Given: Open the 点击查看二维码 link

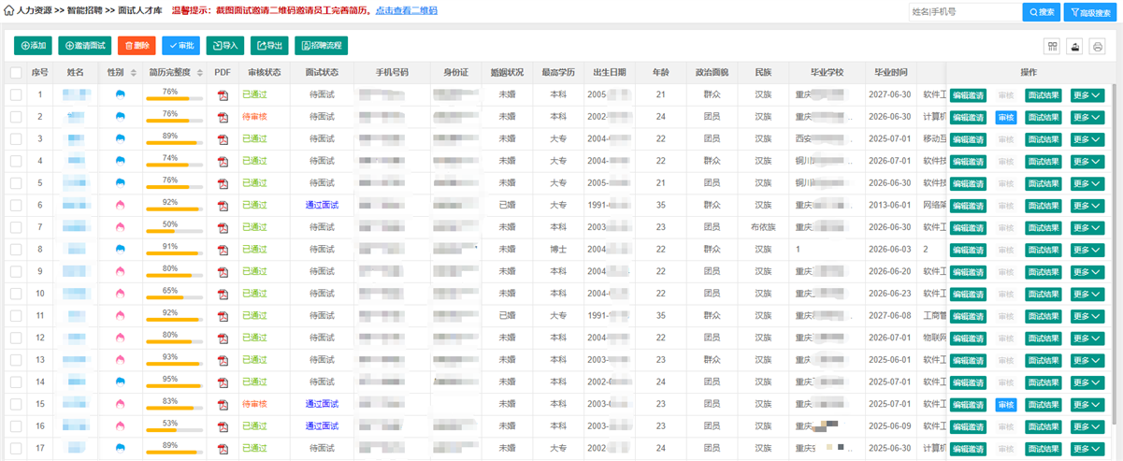Looking at the screenshot, I should [406, 11].
